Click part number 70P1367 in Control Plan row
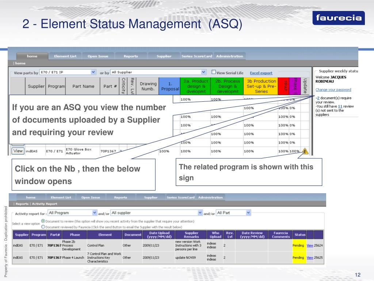The height and width of the screenshot is (281, 374). tap(54, 246)
